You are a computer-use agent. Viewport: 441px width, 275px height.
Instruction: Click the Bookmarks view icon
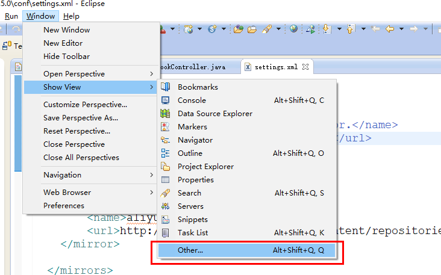click(165, 87)
